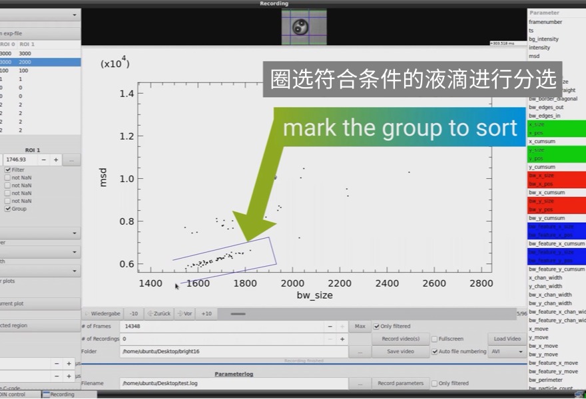Viewport: 586px width, 399px height.
Task: Click the Filename field showing test.log
Action: pos(234,383)
